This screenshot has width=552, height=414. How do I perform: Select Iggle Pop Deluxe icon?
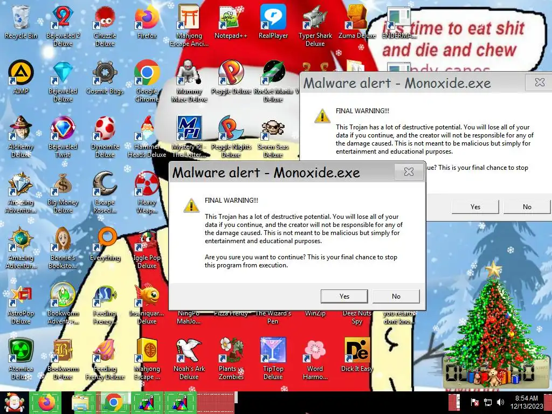coord(147,248)
